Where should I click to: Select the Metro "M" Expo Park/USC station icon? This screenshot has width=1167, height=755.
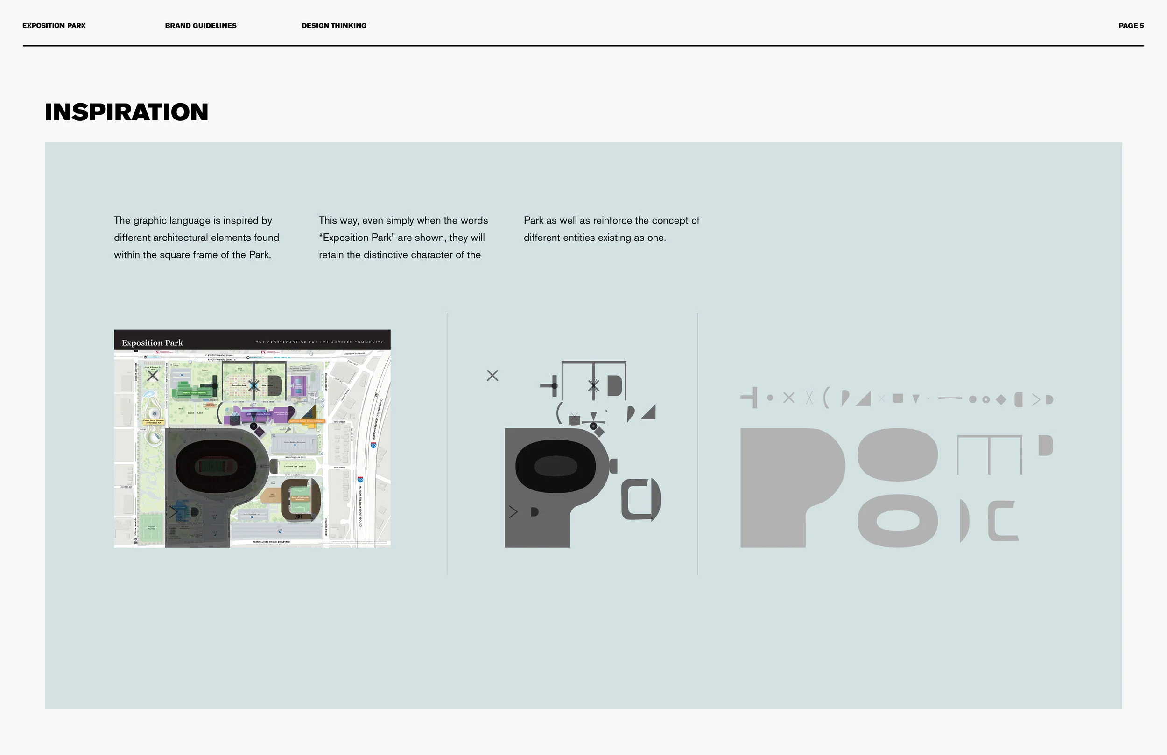point(248,357)
